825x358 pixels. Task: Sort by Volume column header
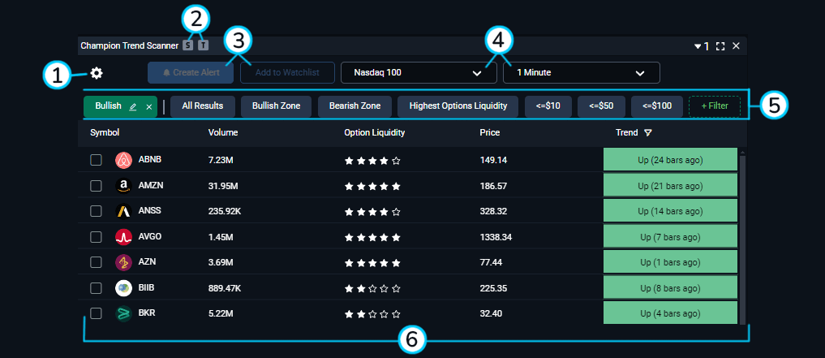pos(223,132)
